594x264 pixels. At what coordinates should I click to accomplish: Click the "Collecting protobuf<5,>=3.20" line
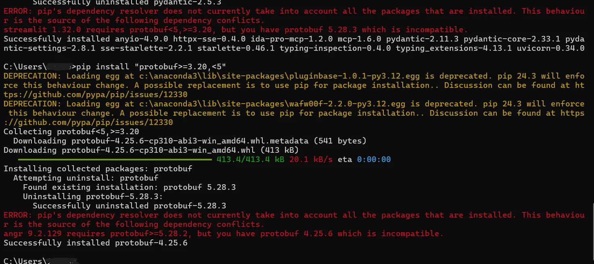(71, 132)
